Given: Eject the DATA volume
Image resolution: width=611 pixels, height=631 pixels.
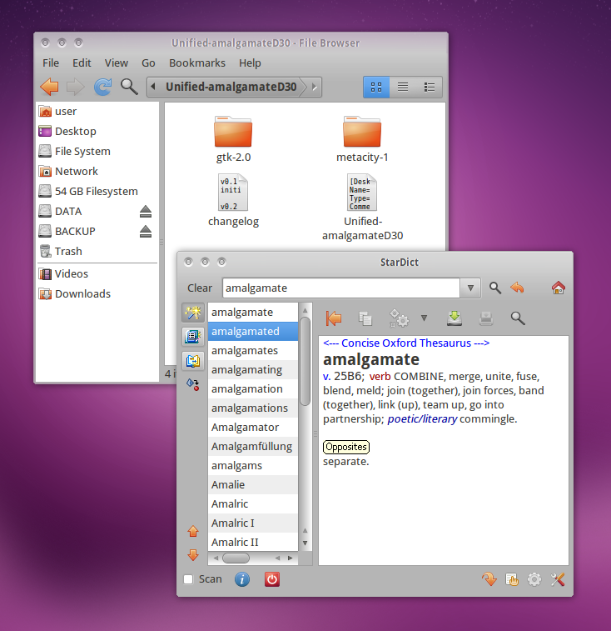Looking at the screenshot, I should click(146, 211).
